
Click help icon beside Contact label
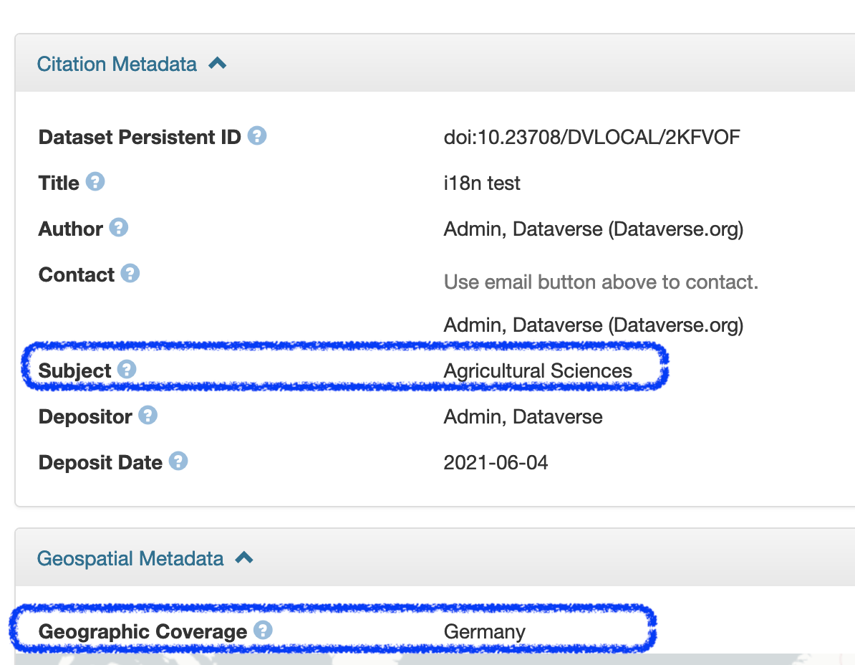[130, 273]
